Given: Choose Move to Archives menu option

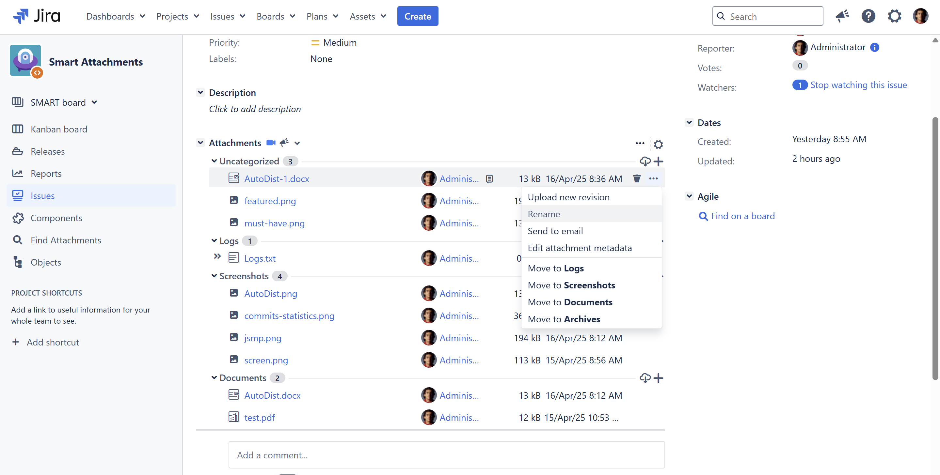Looking at the screenshot, I should pyautogui.click(x=564, y=319).
